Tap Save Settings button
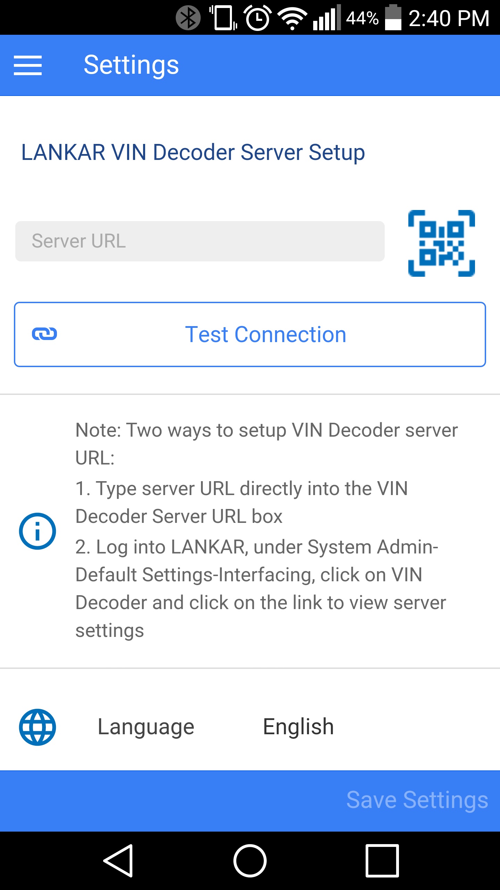Image resolution: width=500 pixels, height=890 pixels. point(417,800)
